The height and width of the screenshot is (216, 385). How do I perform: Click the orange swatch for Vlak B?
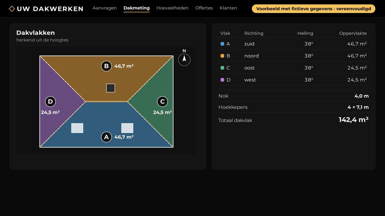(x=222, y=56)
